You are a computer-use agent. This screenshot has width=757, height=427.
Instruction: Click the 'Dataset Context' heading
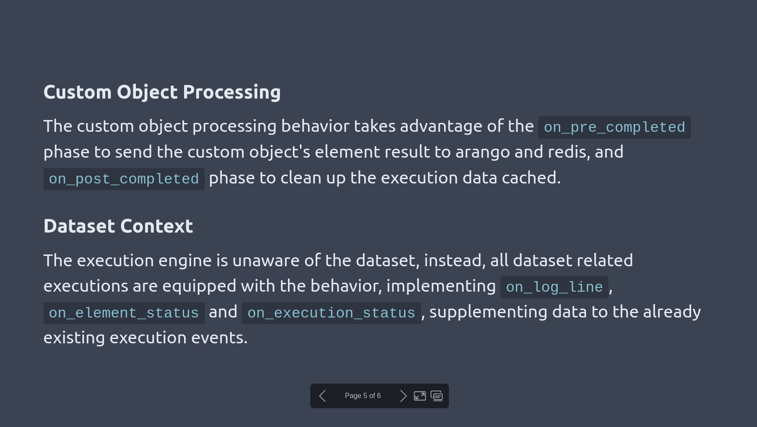[x=118, y=226]
